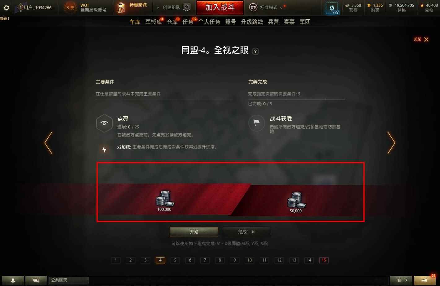Go to next mission with right arrow
The image size is (440, 286).
pos(391,143)
